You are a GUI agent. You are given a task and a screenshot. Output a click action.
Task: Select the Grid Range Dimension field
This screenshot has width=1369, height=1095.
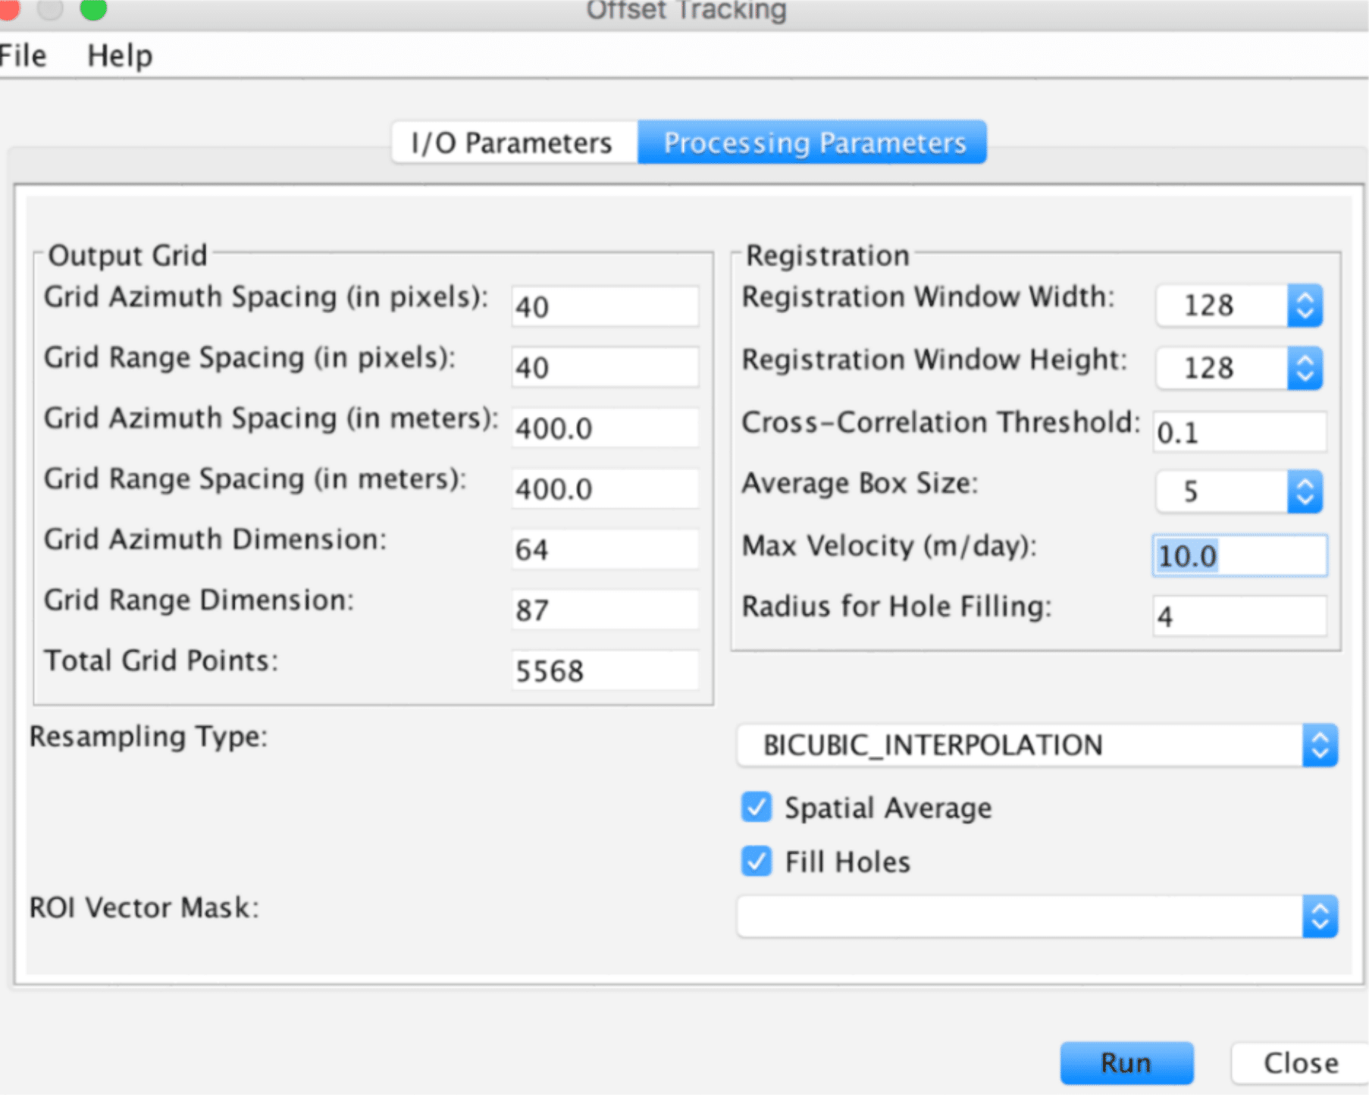605,610
